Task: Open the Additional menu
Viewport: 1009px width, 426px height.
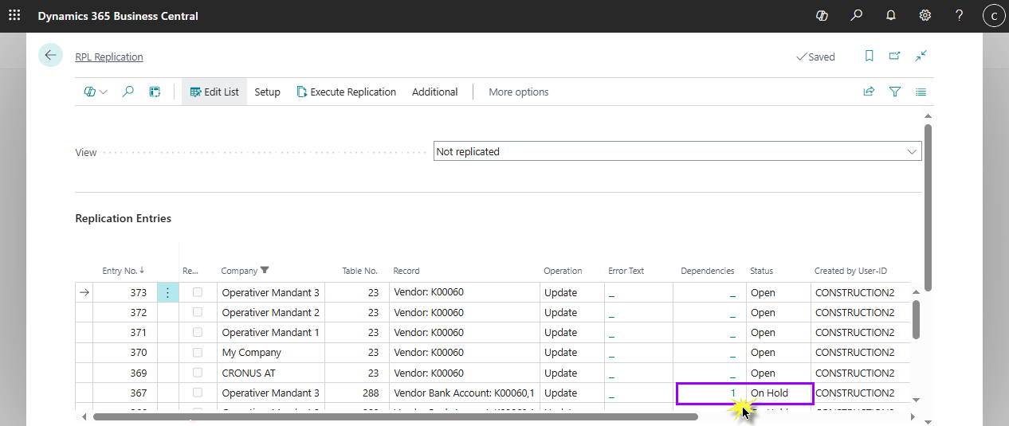Action: coord(434,92)
